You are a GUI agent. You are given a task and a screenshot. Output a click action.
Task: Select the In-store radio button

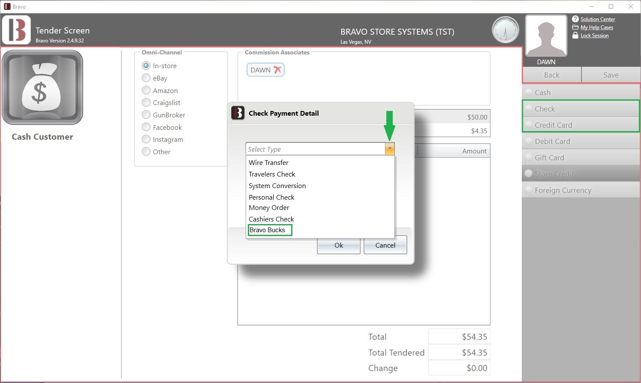coord(146,66)
